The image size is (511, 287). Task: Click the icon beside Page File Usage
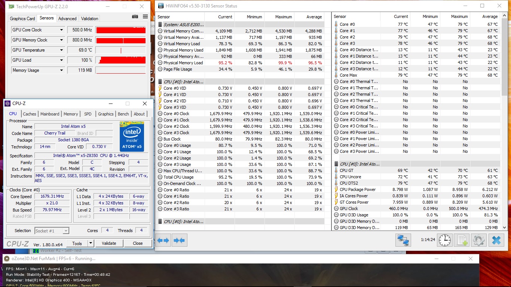pyautogui.click(x=160, y=69)
